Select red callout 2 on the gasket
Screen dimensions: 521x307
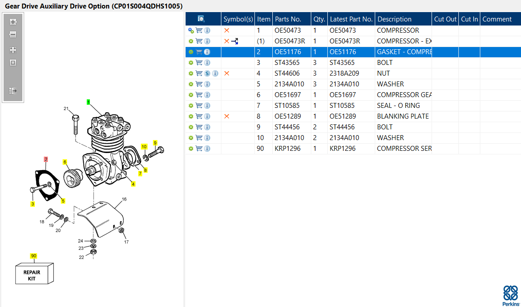tap(46, 159)
